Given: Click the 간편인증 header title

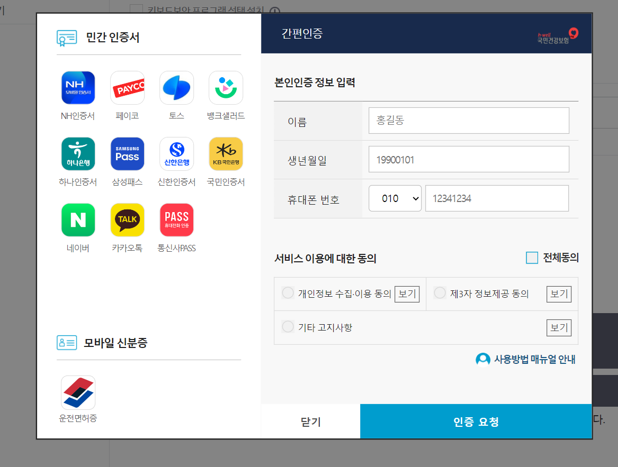Looking at the screenshot, I should point(302,33).
